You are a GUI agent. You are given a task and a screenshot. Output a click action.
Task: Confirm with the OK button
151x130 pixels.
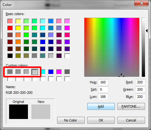101,120
